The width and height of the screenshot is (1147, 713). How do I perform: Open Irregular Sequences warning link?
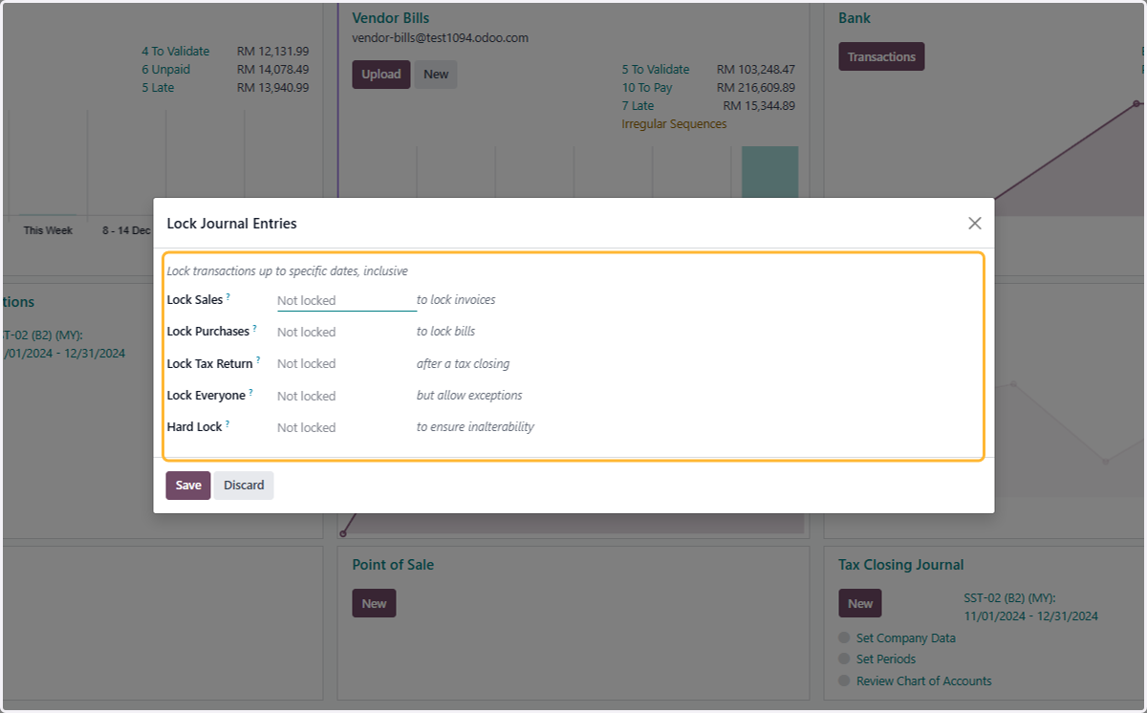point(674,124)
